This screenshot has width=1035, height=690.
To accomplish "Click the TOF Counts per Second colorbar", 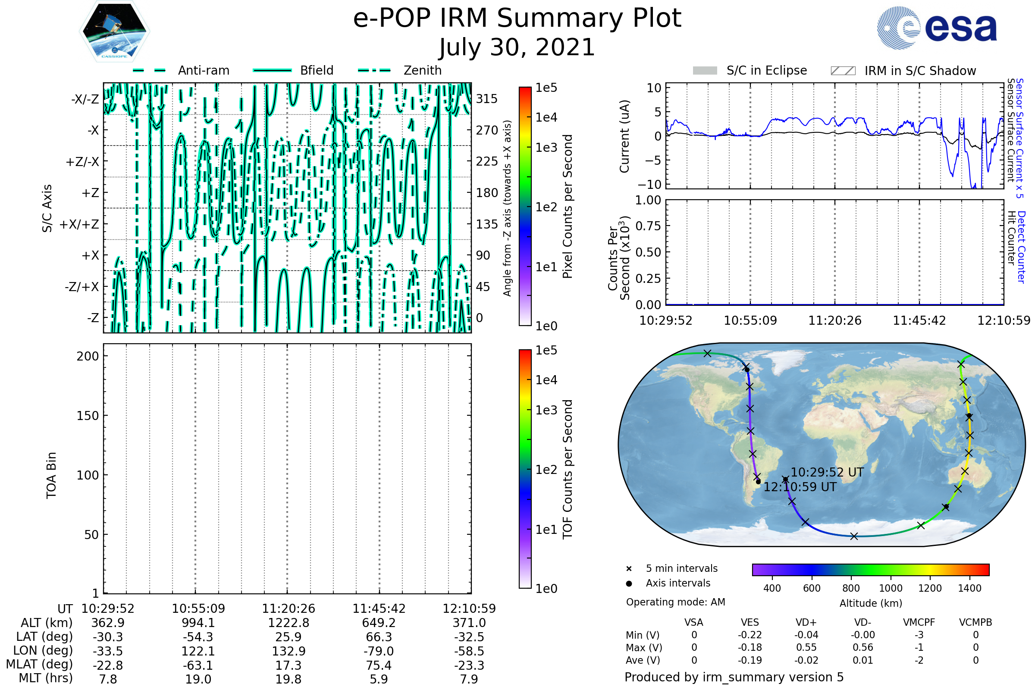I will (525, 469).
